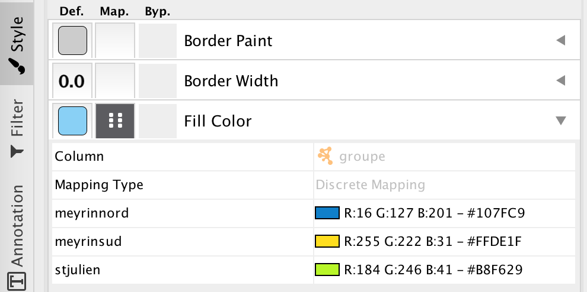
Task: Open the Border Width mapping cell
Action: (x=115, y=80)
